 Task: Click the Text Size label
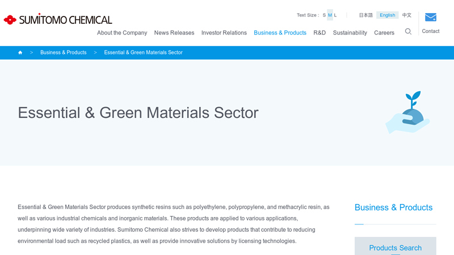click(308, 15)
